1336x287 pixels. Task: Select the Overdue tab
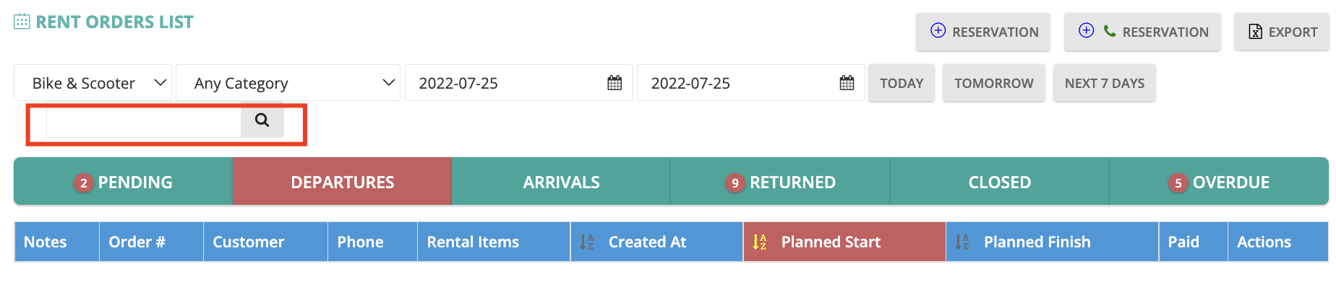1219,182
